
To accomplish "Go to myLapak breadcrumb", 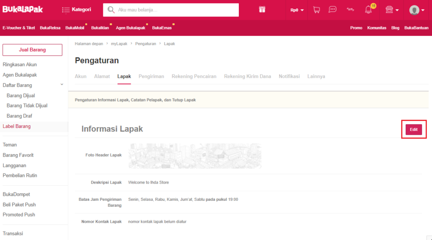I will (119, 44).
